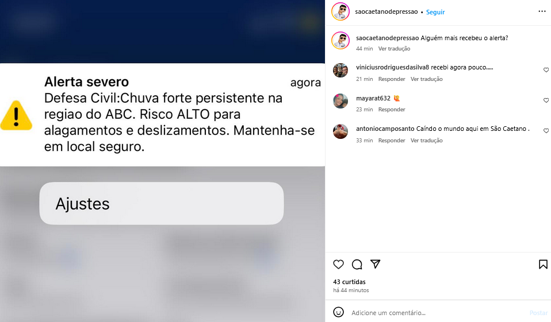Click Responder under viniciusrodriguesdasilva8 comment

tap(392, 79)
